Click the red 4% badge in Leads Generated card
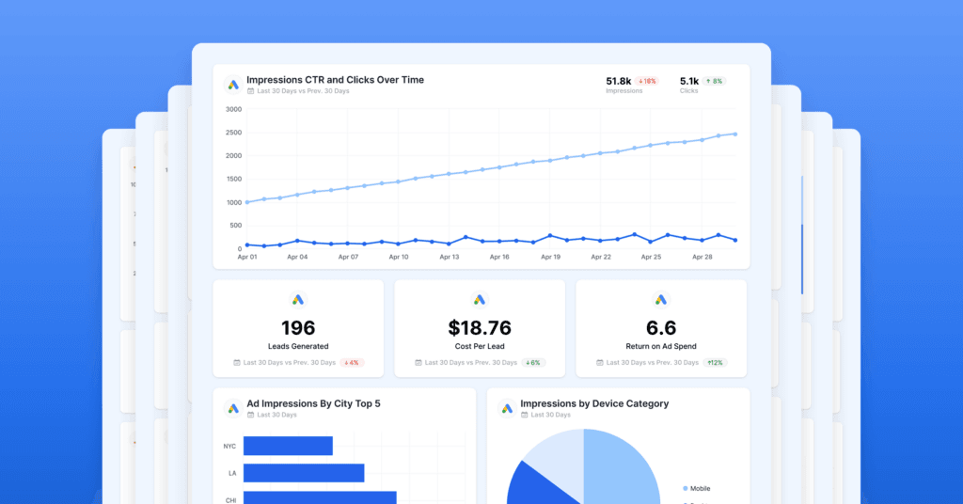 point(352,363)
